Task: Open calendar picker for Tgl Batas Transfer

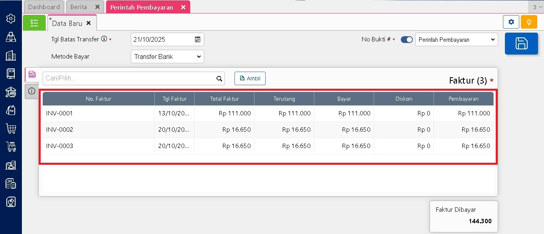Action: pyautogui.click(x=197, y=39)
